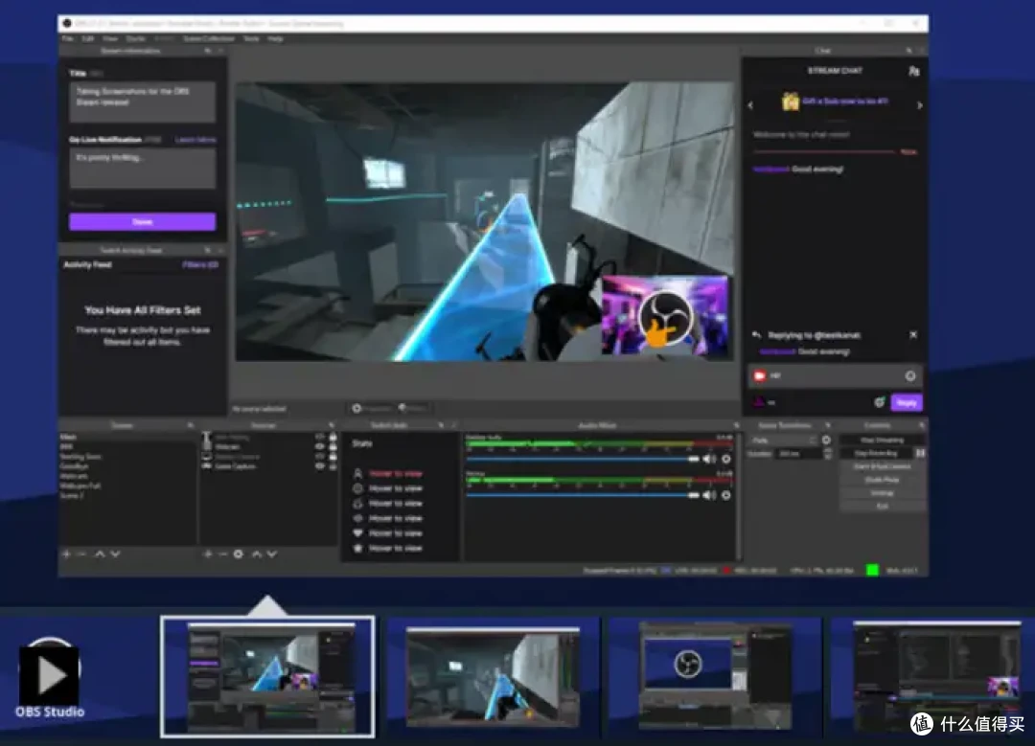Select the Starting Soon scene

80,457
